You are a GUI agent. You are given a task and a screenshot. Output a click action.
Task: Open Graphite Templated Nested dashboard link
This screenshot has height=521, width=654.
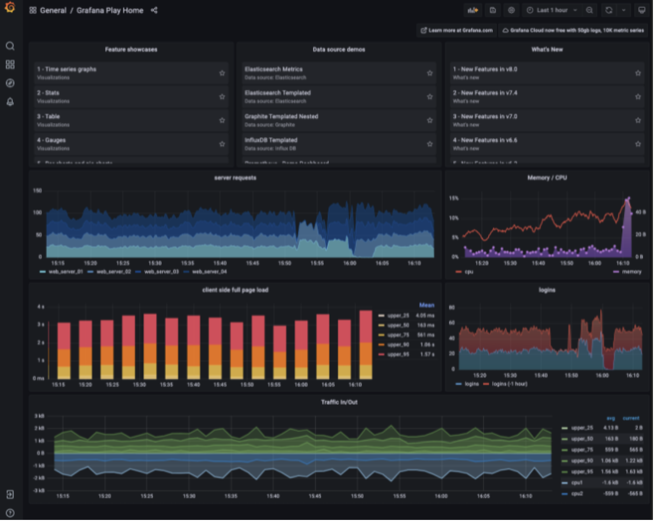pyautogui.click(x=281, y=116)
